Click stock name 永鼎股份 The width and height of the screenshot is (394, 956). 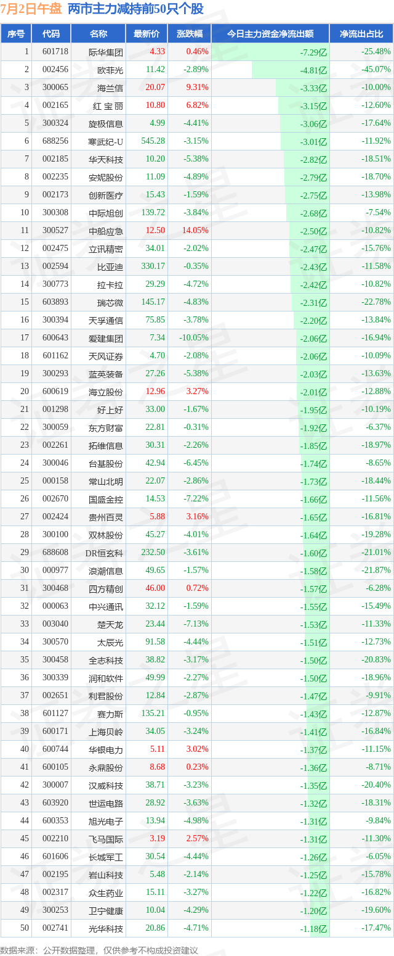[x=106, y=768]
